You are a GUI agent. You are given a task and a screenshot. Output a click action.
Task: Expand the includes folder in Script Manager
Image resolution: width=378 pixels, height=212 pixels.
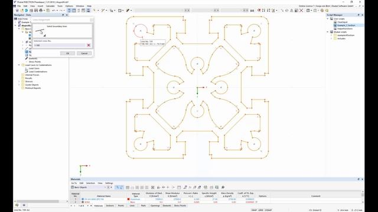pyautogui.click(x=331, y=38)
